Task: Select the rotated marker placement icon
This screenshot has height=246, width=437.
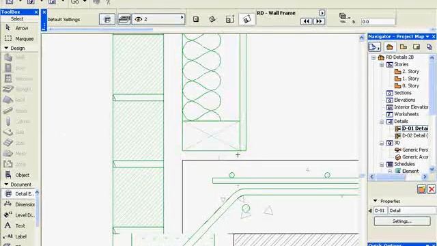Action: click(246, 19)
